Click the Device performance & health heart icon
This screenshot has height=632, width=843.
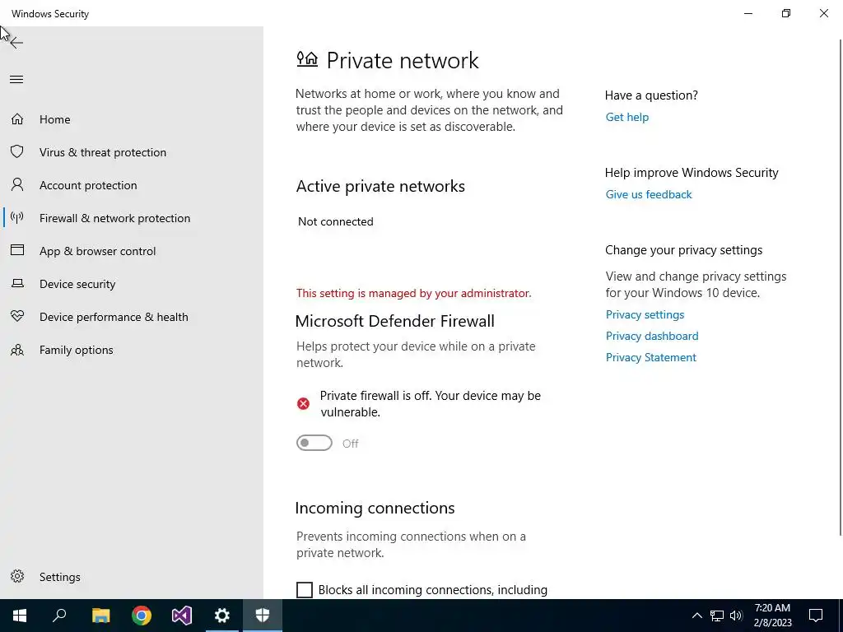pyautogui.click(x=17, y=316)
